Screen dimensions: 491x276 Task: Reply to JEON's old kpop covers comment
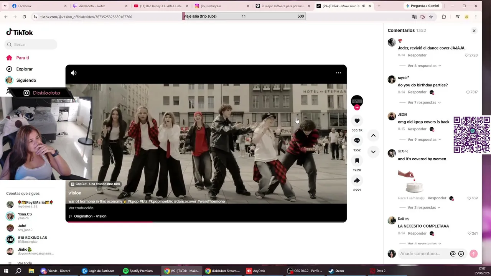tap(417, 129)
